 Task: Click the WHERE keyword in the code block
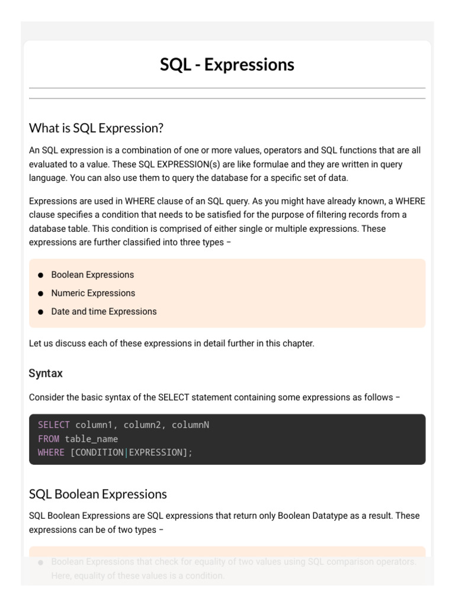51,452
